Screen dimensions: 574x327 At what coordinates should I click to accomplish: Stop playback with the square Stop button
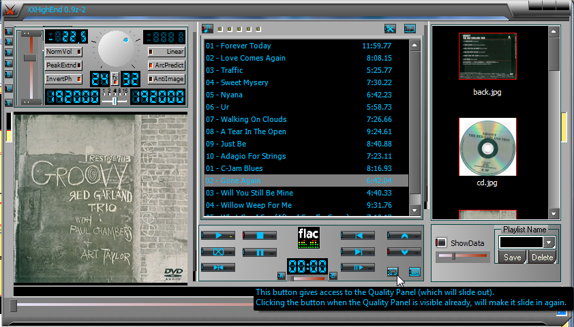click(260, 236)
